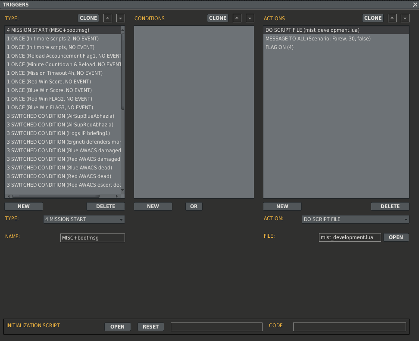Select Ergneti defenders trigger

pyautogui.click(x=63, y=142)
